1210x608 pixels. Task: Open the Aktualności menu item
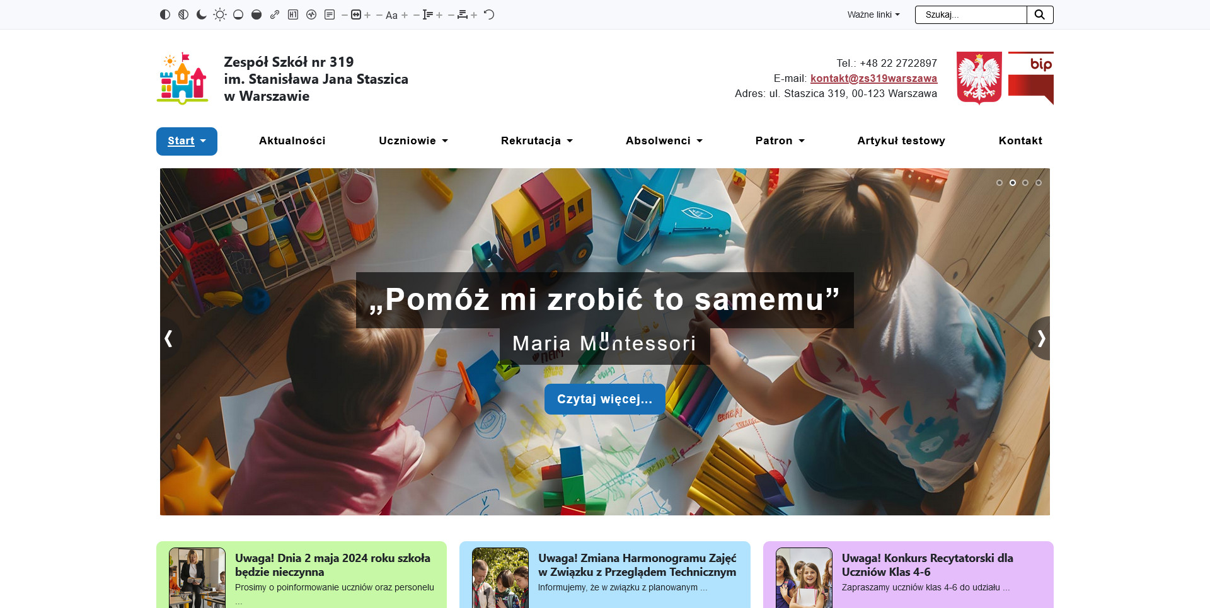292,141
